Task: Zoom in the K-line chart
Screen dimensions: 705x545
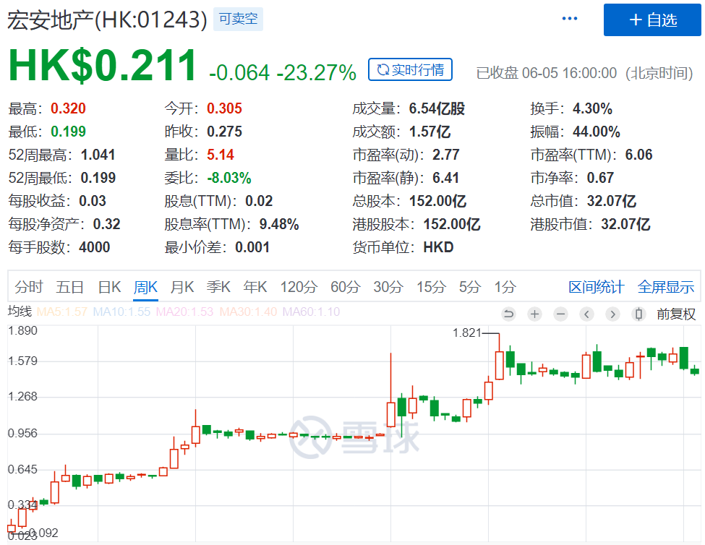Action: [534, 314]
